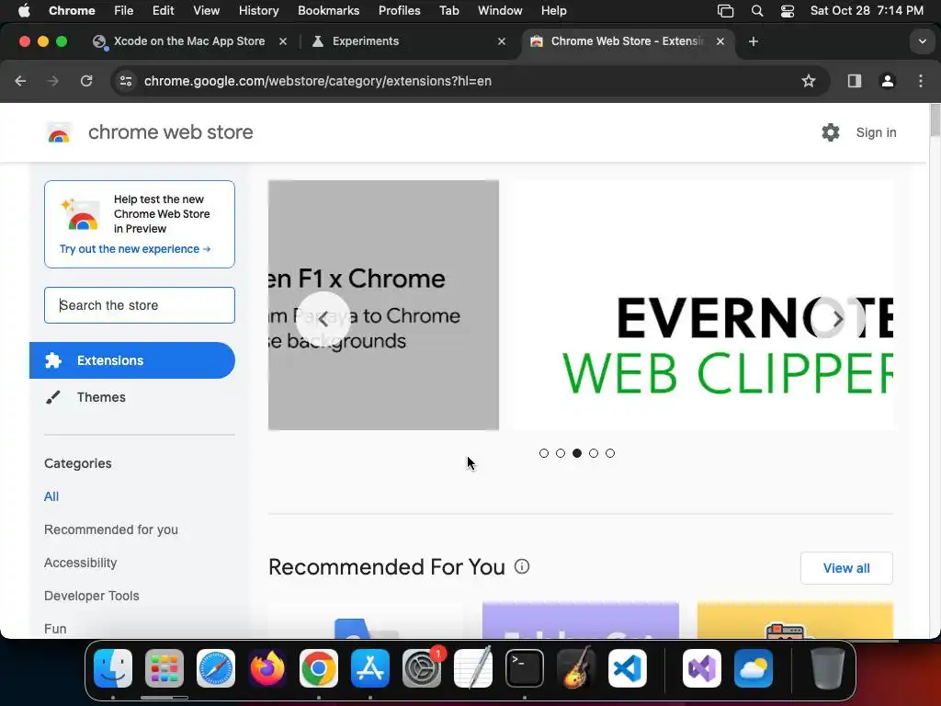Select the second carousel dot

561,453
